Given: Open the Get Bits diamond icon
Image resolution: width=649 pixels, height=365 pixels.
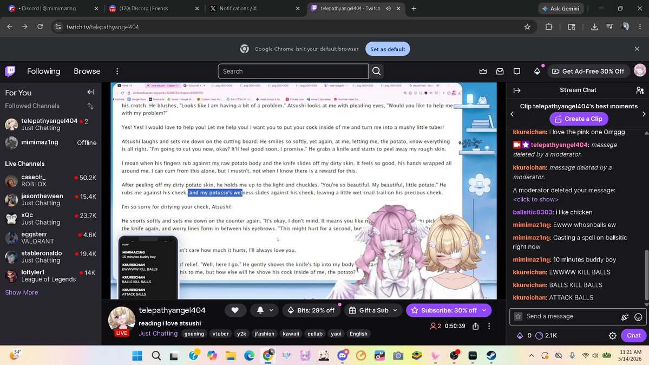Looking at the screenshot, I should coord(537,71).
